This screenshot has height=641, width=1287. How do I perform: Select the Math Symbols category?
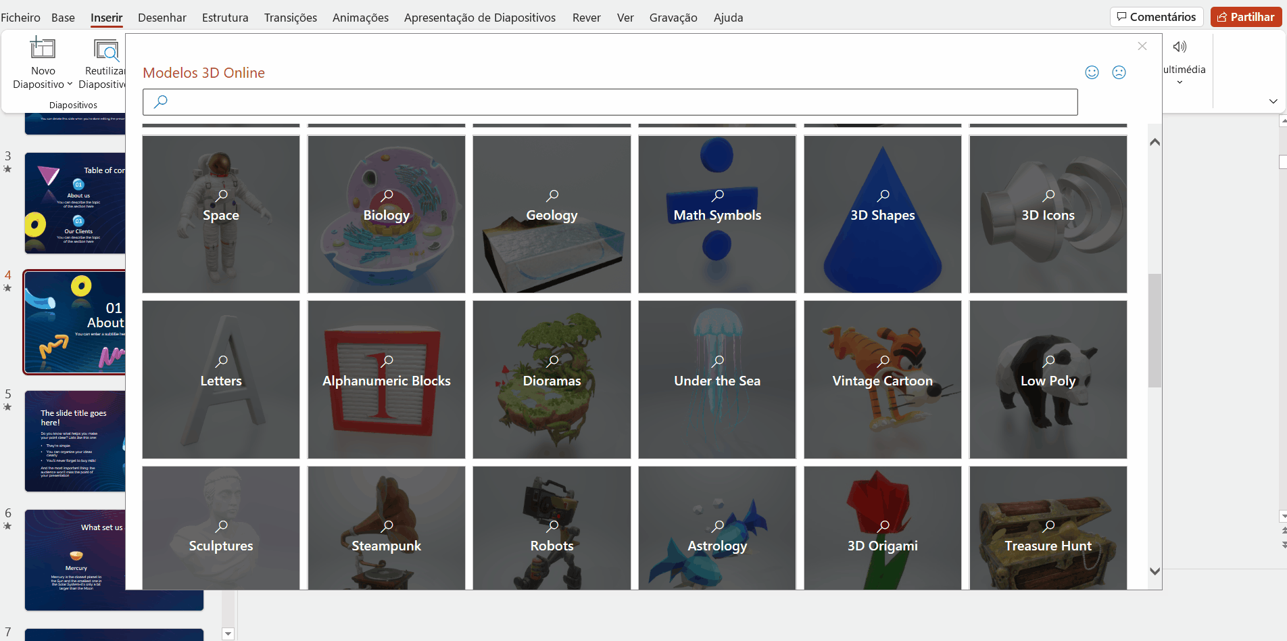pos(717,214)
